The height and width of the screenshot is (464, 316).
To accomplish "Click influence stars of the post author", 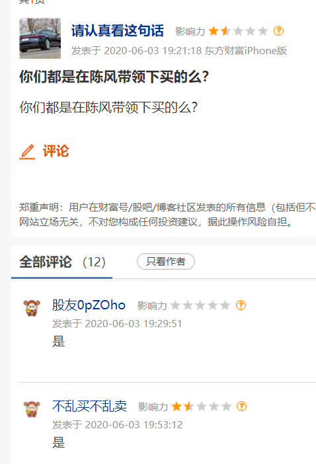I will pyautogui.click(x=238, y=31).
